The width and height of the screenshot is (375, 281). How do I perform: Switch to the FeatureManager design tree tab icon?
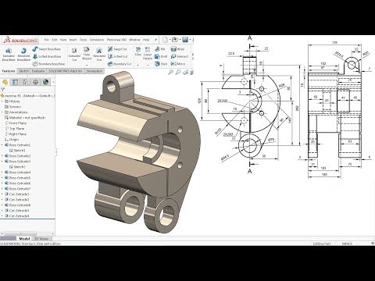point(5,82)
